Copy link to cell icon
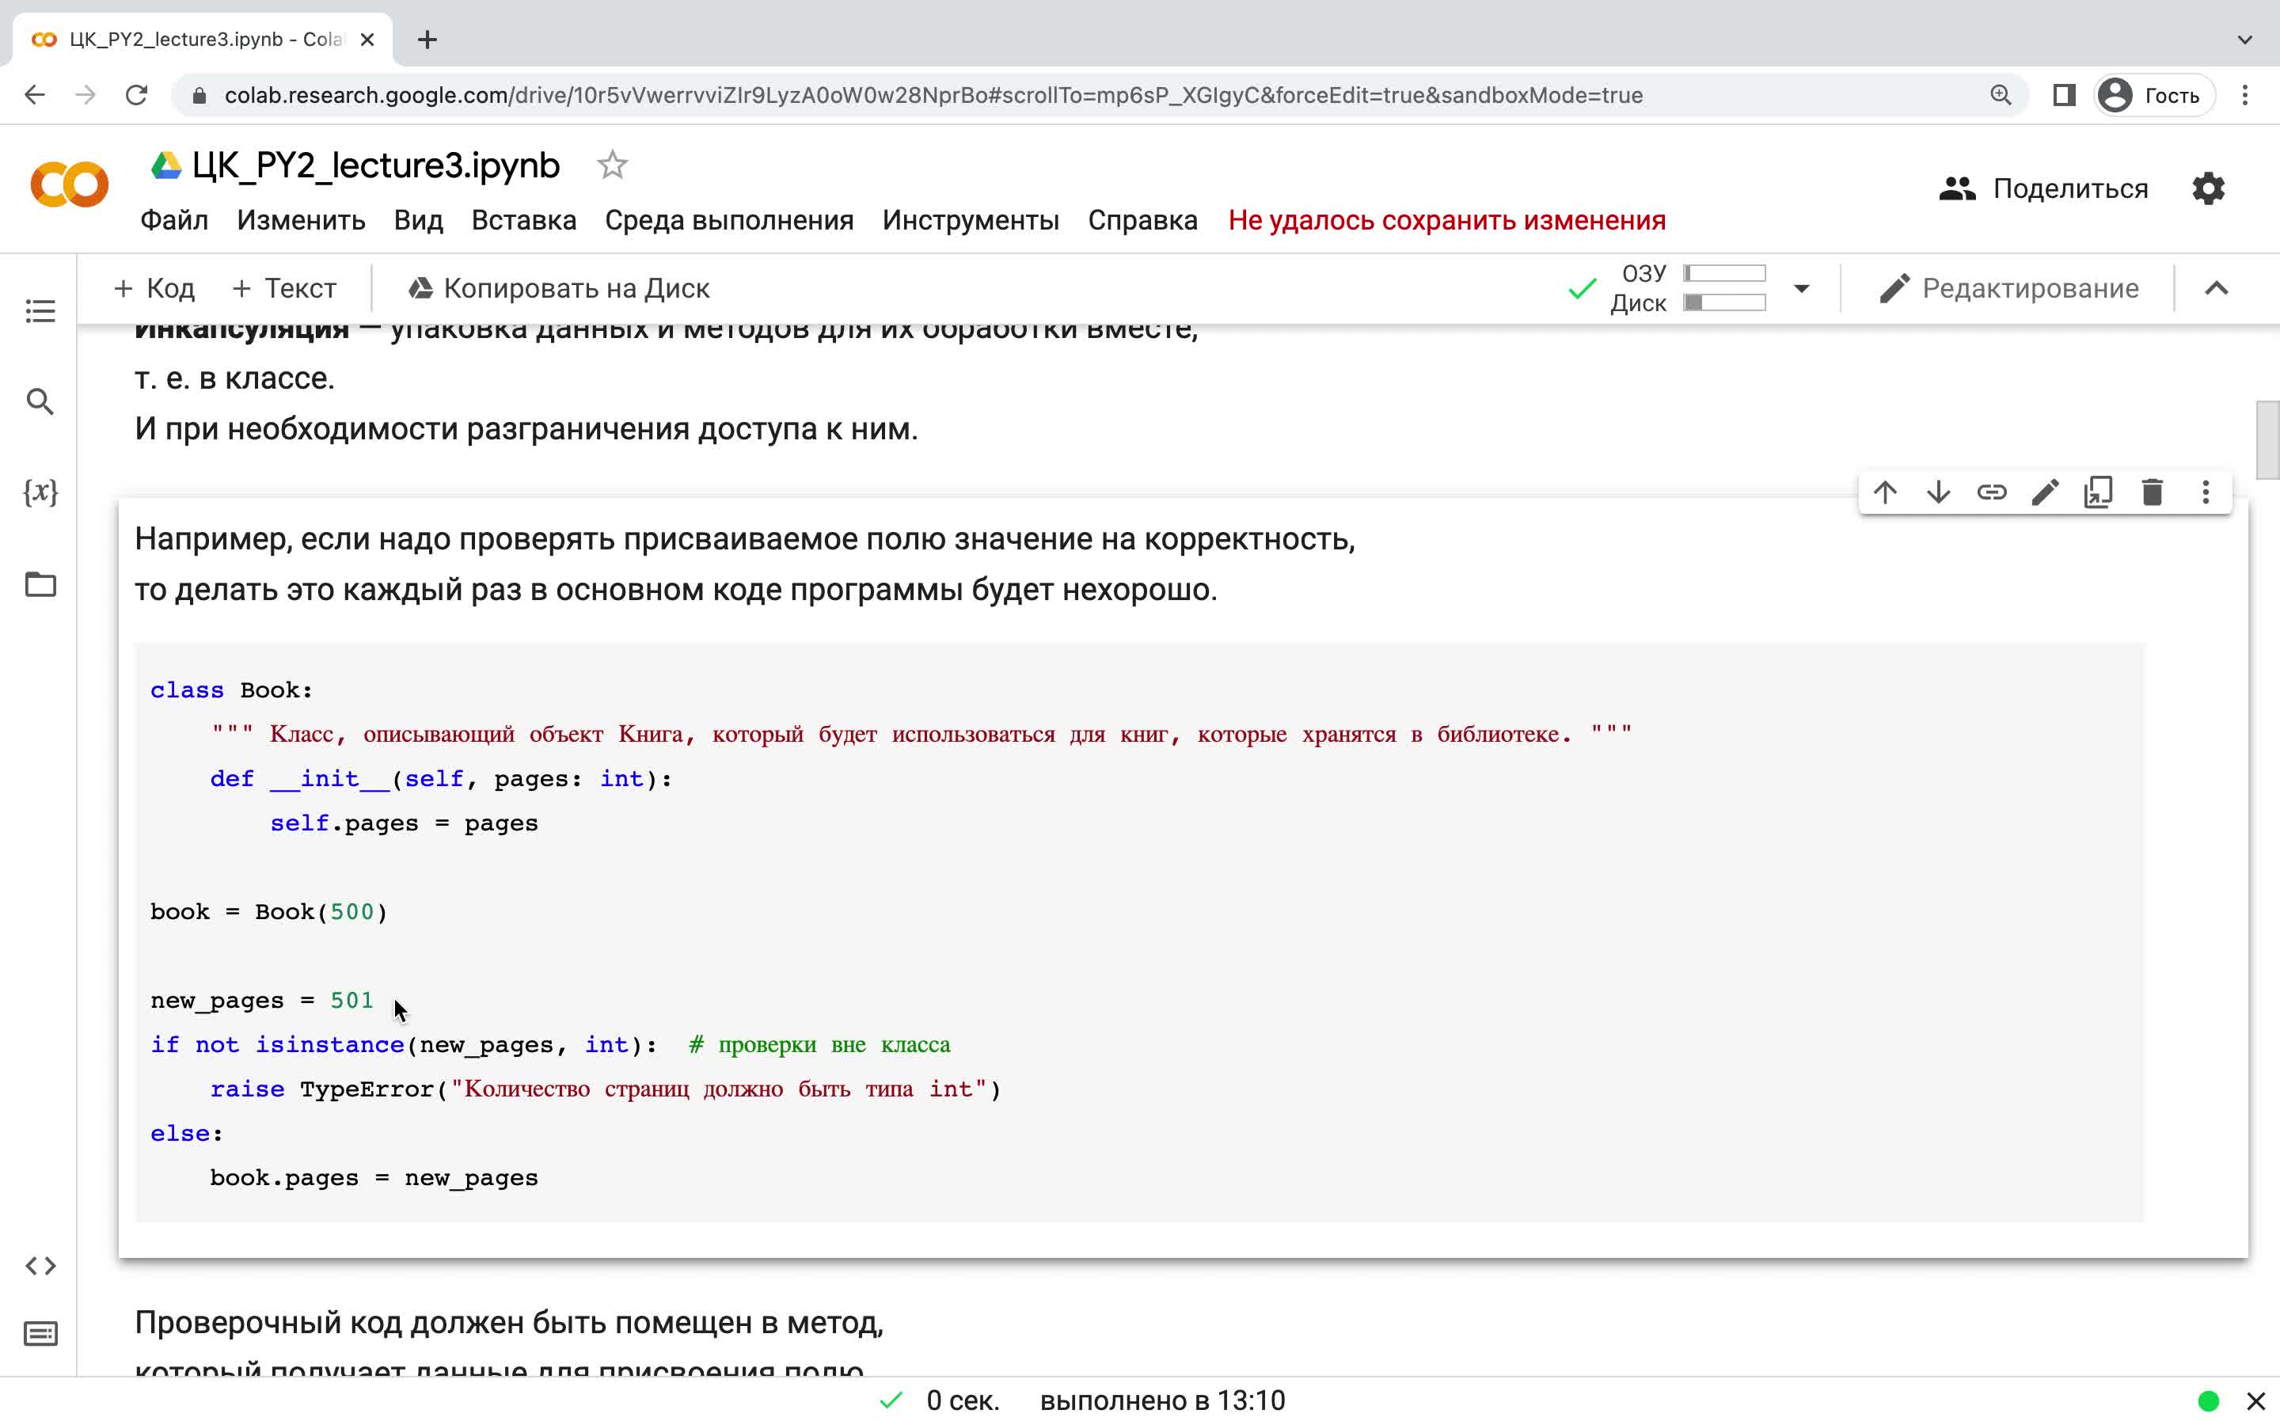 point(1992,492)
